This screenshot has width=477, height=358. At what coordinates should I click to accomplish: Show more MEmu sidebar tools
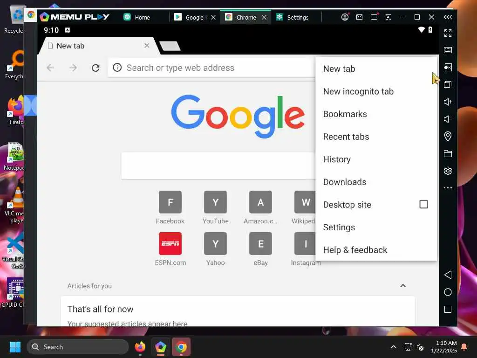tap(448, 188)
